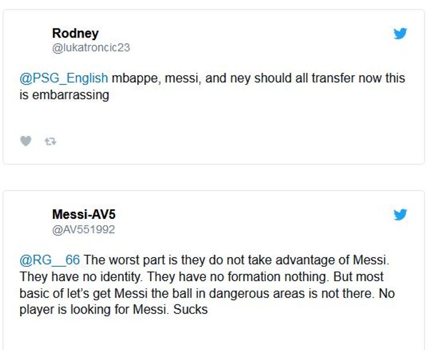Retweet Rodney's tweet using the retweet icon
This screenshot has height=350, width=443.
pyautogui.click(x=51, y=141)
